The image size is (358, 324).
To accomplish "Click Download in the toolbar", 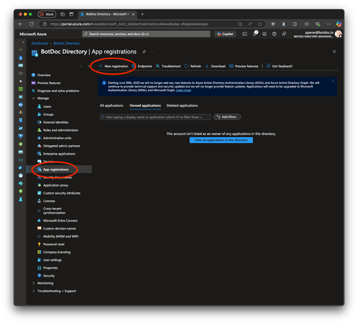I will (215, 66).
